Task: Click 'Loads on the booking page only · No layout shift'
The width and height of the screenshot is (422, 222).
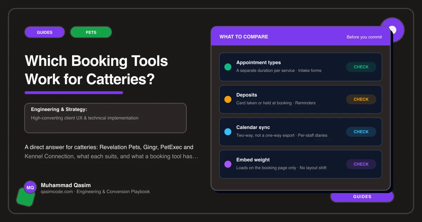Action: click(281, 168)
